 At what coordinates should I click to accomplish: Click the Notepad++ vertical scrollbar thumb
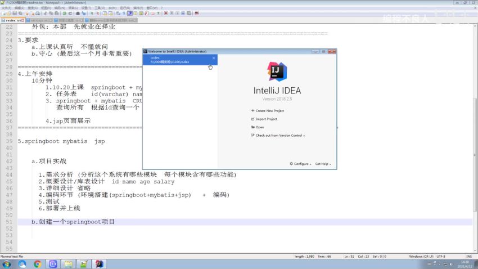475,154
